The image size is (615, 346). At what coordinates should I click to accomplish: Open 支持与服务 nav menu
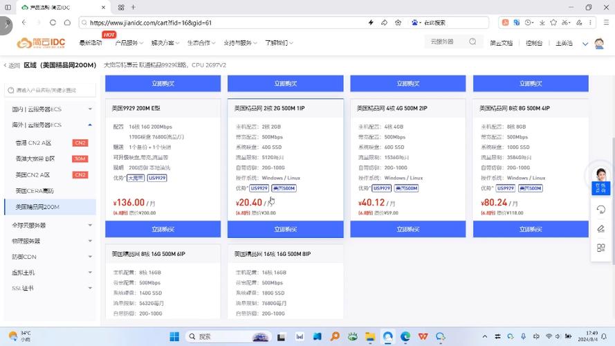click(241, 43)
